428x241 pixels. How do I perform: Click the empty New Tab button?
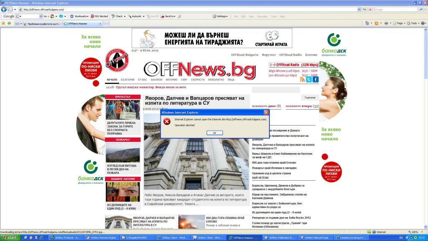tap(106, 24)
